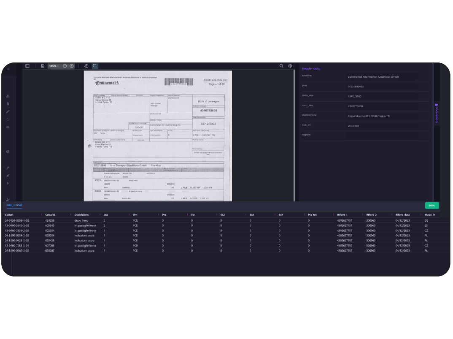Activate the rectangle area selection tool
453x339 pixels.
95,66
